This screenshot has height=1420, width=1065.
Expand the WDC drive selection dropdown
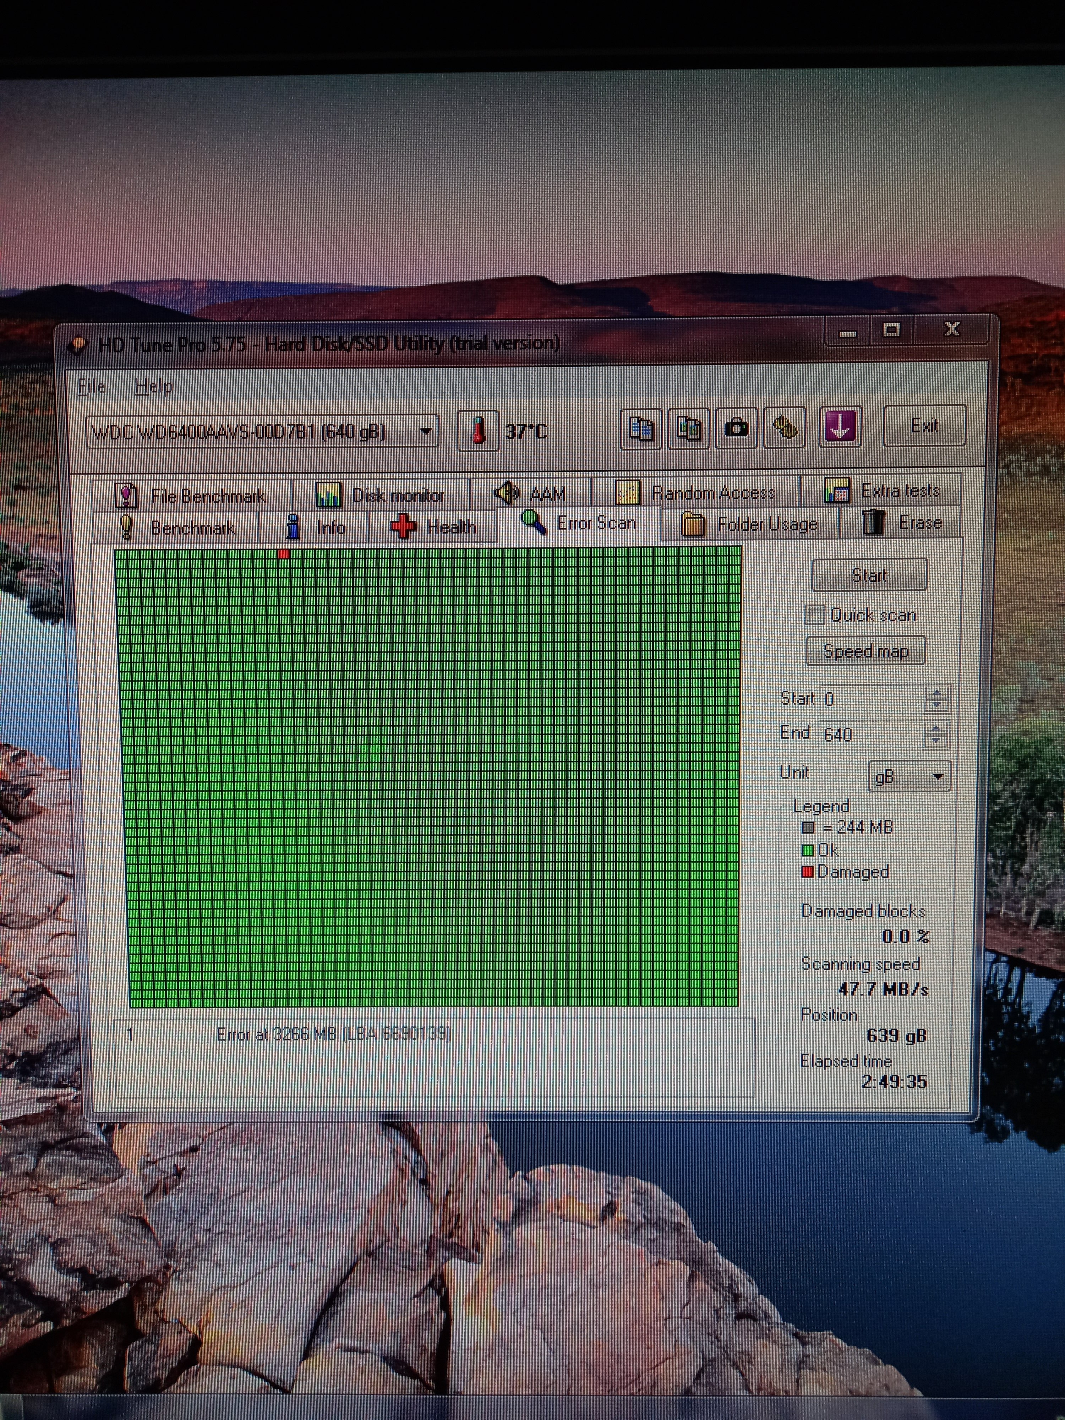click(x=425, y=431)
